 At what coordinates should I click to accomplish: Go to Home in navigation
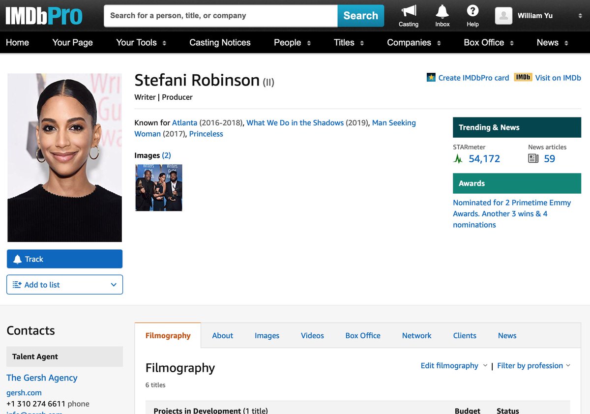pyautogui.click(x=17, y=43)
